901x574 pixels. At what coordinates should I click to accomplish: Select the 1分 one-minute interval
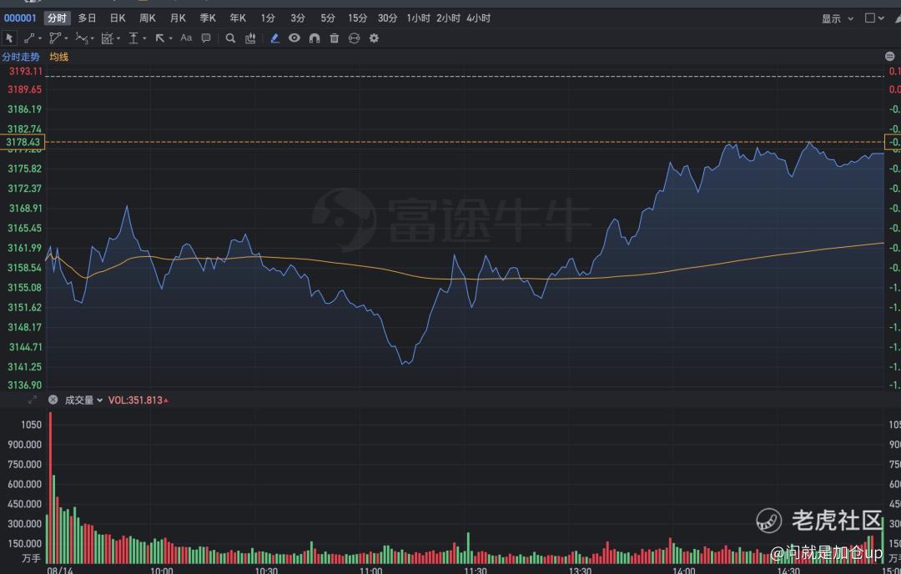(x=268, y=18)
